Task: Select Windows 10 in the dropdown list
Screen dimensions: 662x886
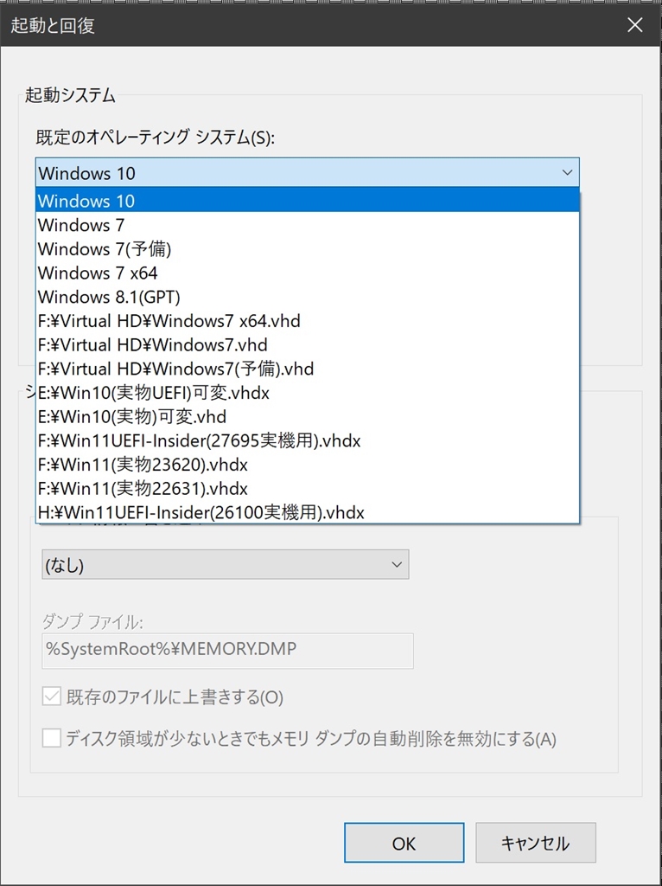Action: click(307, 201)
